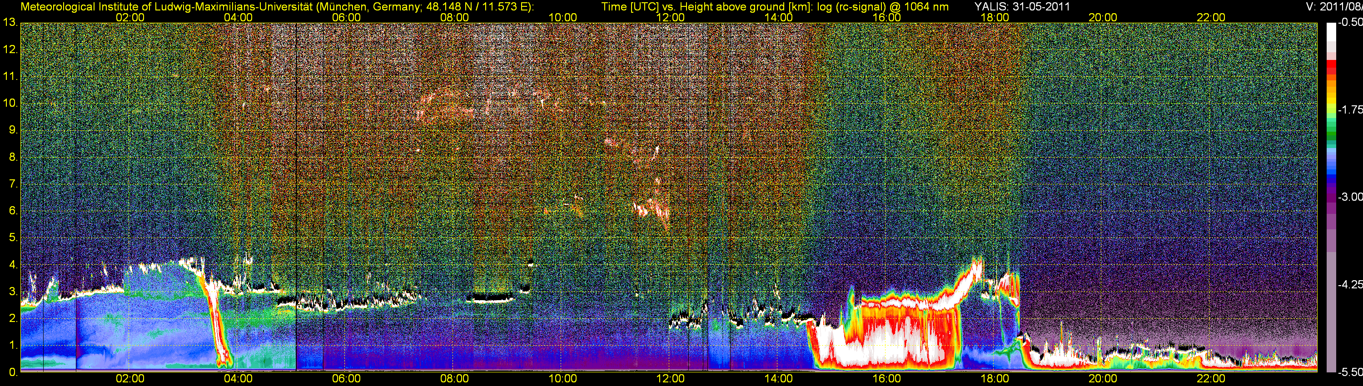Select the 18:00 tick label on the bottom axis

[994, 379]
